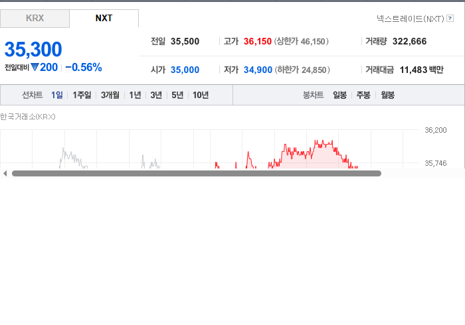465x325 pixels.
Task: Click previous close value 35,500
Action: click(x=185, y=41)
